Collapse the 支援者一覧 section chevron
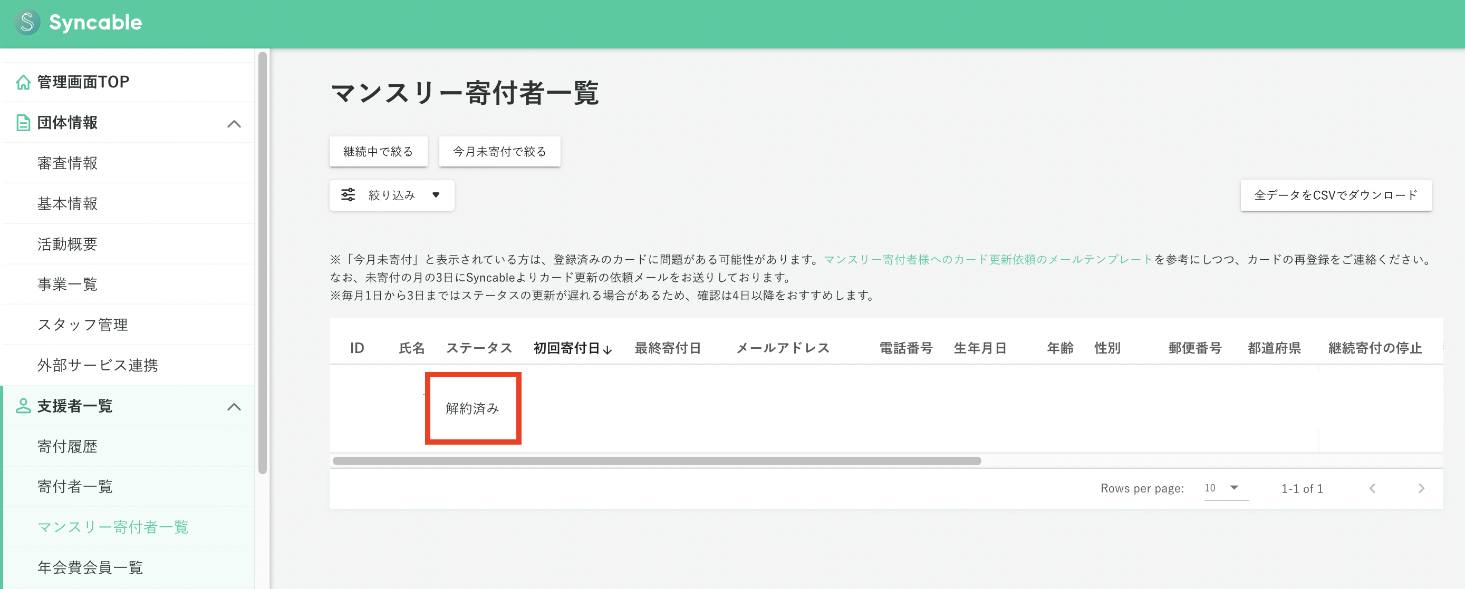Viewport: 1465px width, 589px height. pos(234,407)
